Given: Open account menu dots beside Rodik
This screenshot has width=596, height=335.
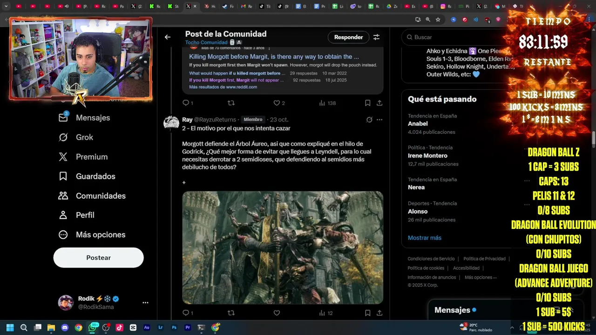Looking at the screenshot, I should click(145, 302).
